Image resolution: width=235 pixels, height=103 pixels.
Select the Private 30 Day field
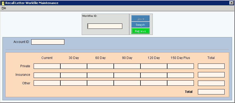tap(74, 66)
